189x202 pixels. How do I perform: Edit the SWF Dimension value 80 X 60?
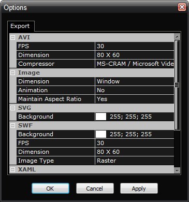(x=135, y=152)
